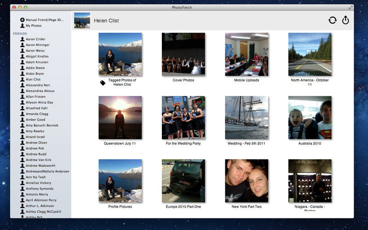Click Helen Clist's profile picture in the header
The height and width of the screenshot is (230, 368).
[x=82, y=21]
